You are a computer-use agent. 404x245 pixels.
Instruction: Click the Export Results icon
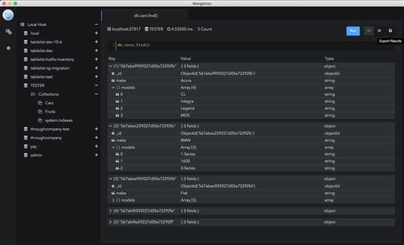pos(391,31)
